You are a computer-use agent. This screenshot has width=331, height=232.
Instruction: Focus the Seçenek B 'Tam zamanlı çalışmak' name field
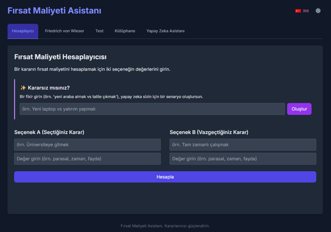pos(243,145)
